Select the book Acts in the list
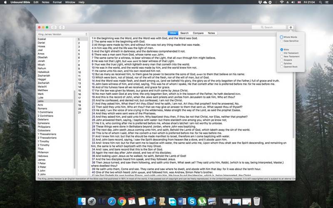 [40, 105]
